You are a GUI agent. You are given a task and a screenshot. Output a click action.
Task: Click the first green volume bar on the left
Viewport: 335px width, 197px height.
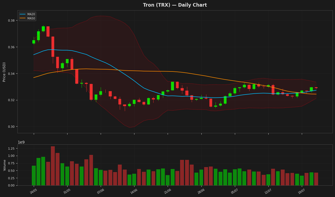pos(34,176)
